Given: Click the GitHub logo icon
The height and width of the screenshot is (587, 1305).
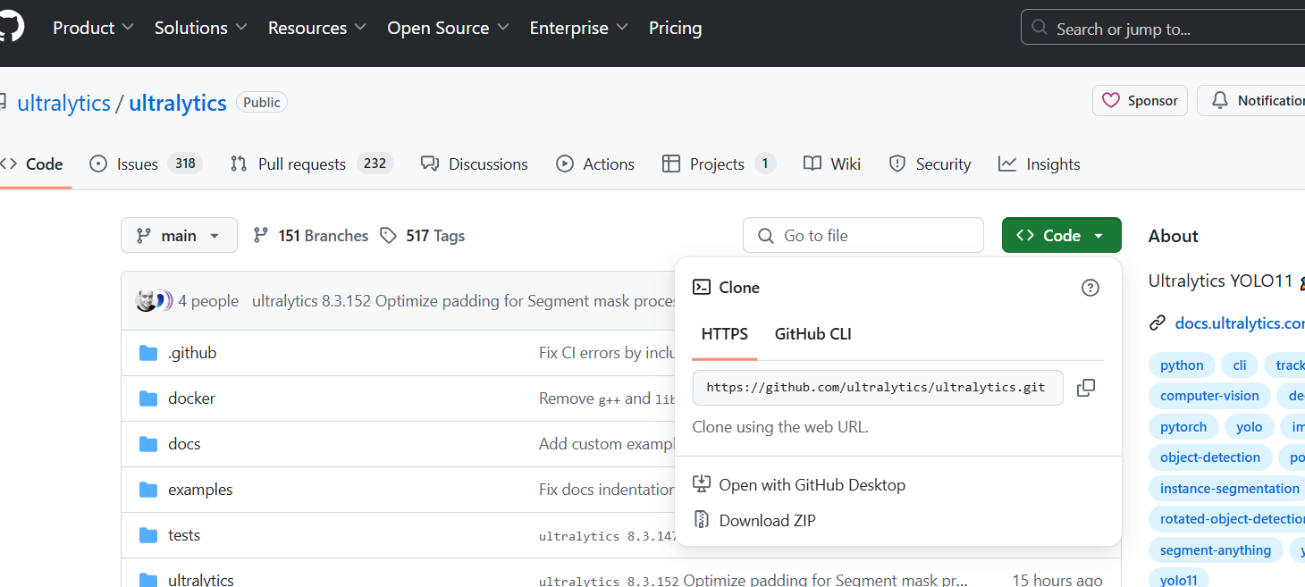Looking at the screenshot, I should 11,28.
